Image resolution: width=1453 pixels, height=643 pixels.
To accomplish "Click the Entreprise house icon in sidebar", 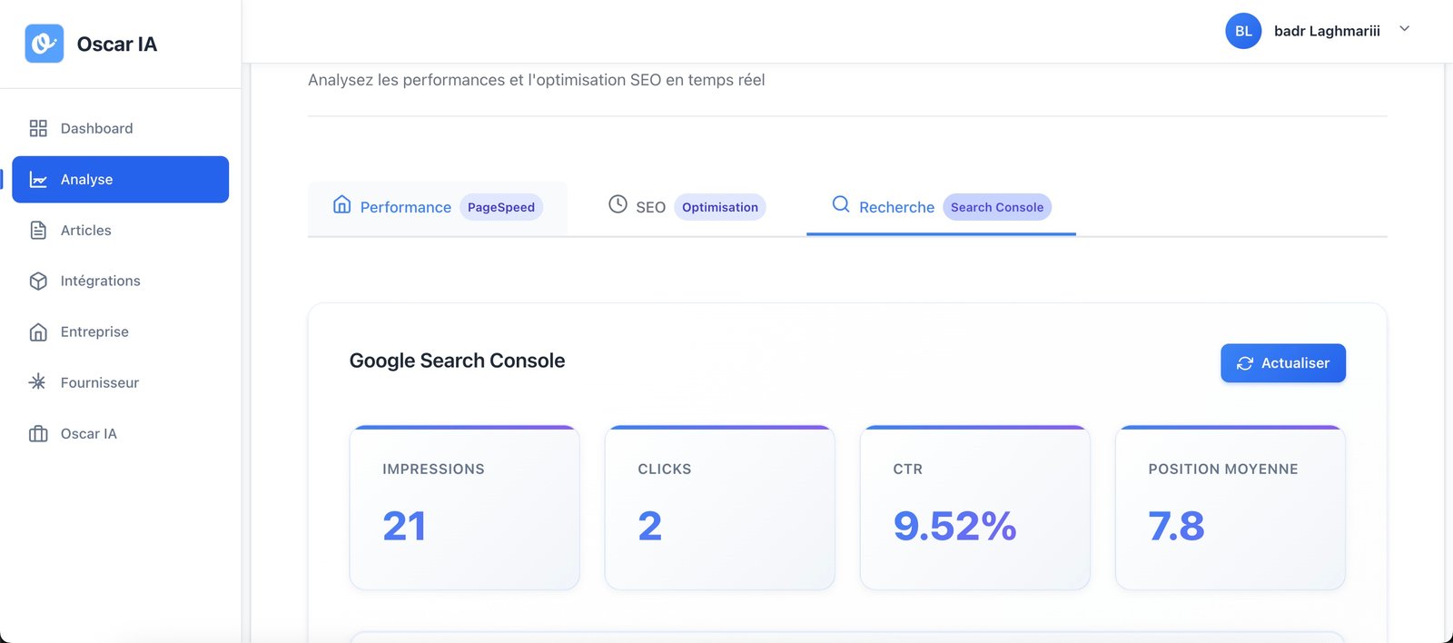I will 38,332.
